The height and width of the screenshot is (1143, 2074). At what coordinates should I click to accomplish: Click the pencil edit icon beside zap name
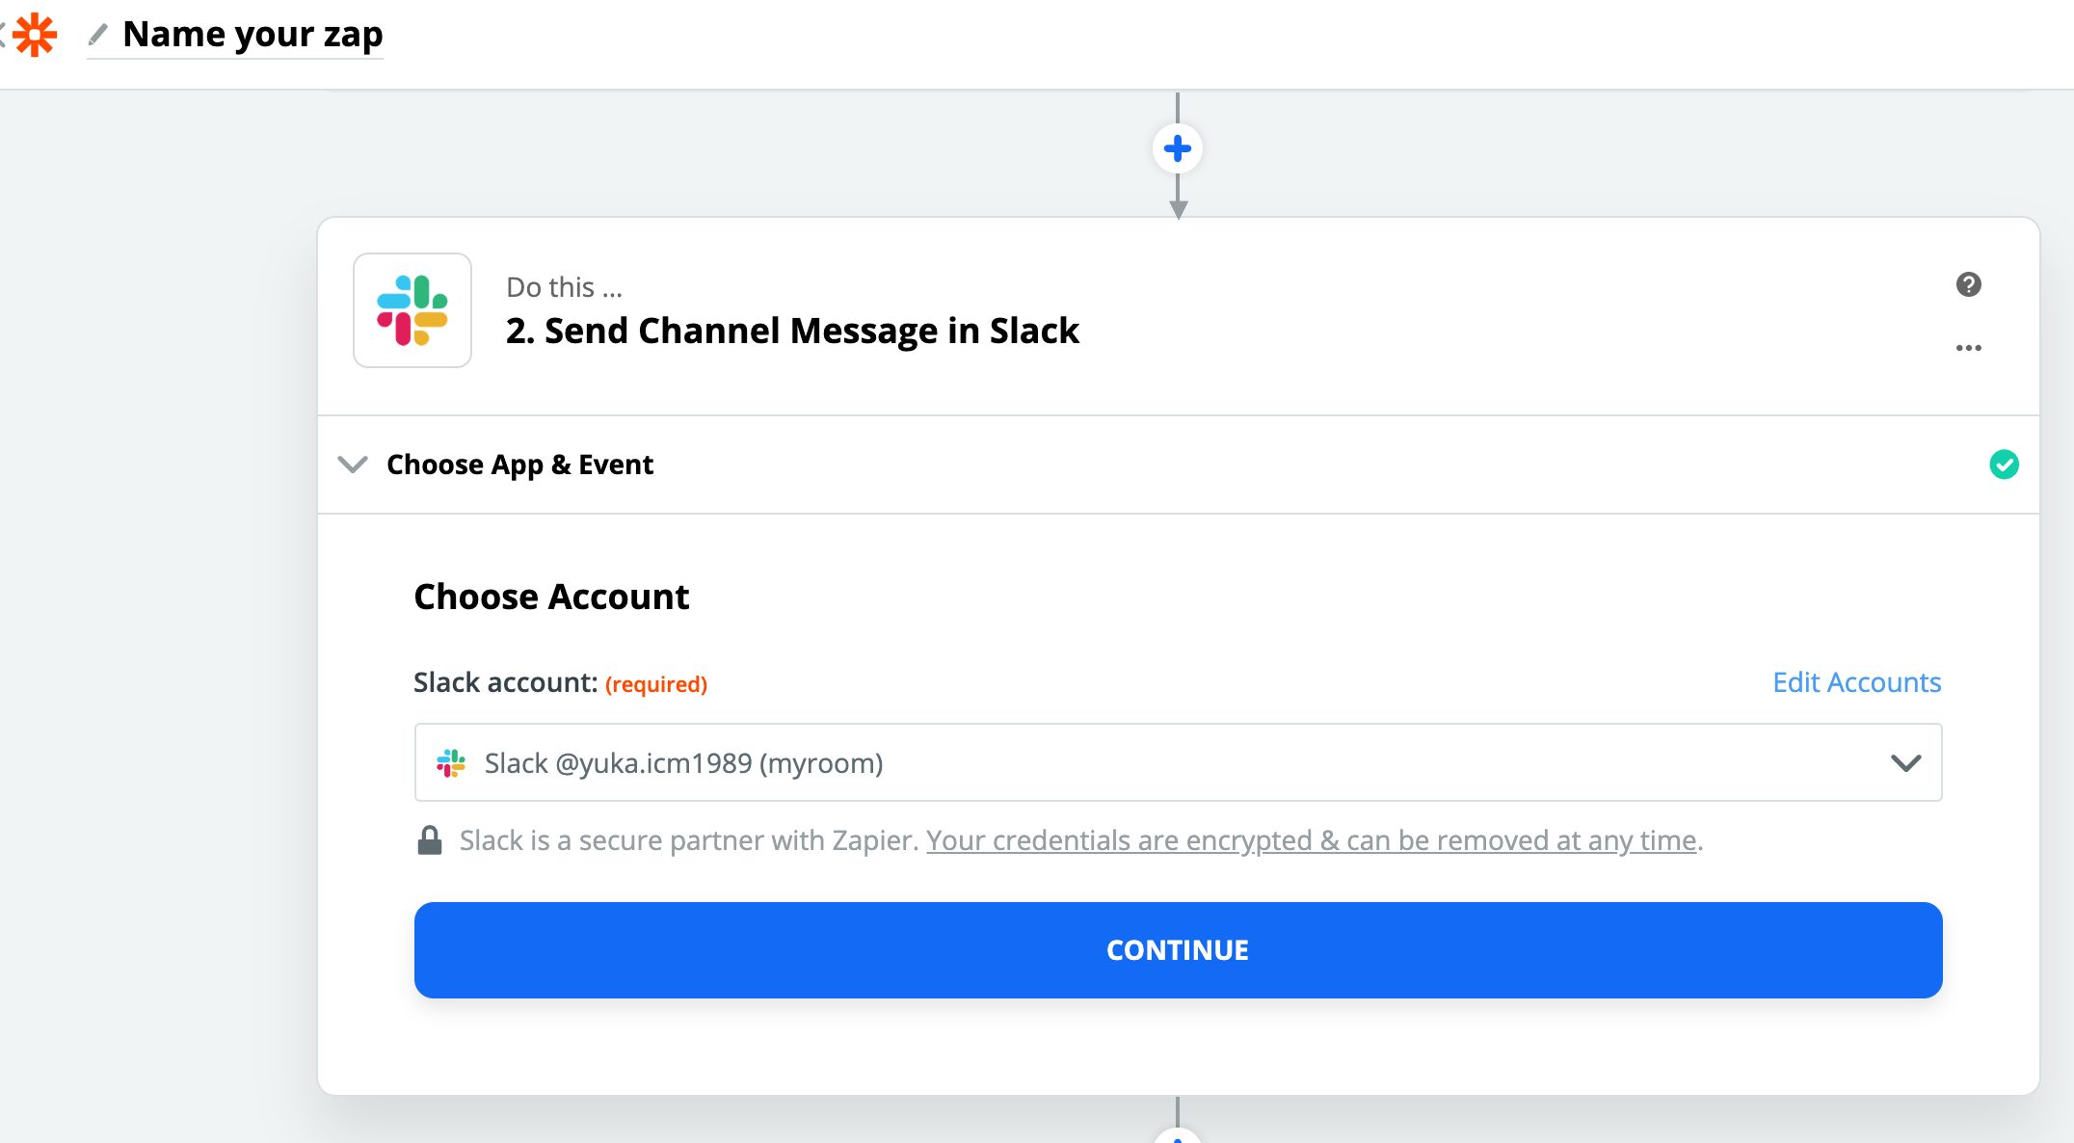[x=97, y=35]
